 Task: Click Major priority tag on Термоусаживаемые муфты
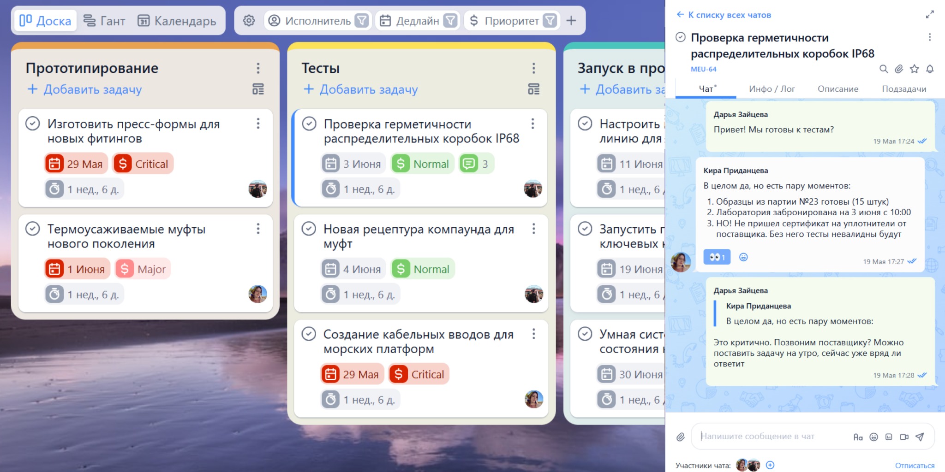[x=143, y=269]
